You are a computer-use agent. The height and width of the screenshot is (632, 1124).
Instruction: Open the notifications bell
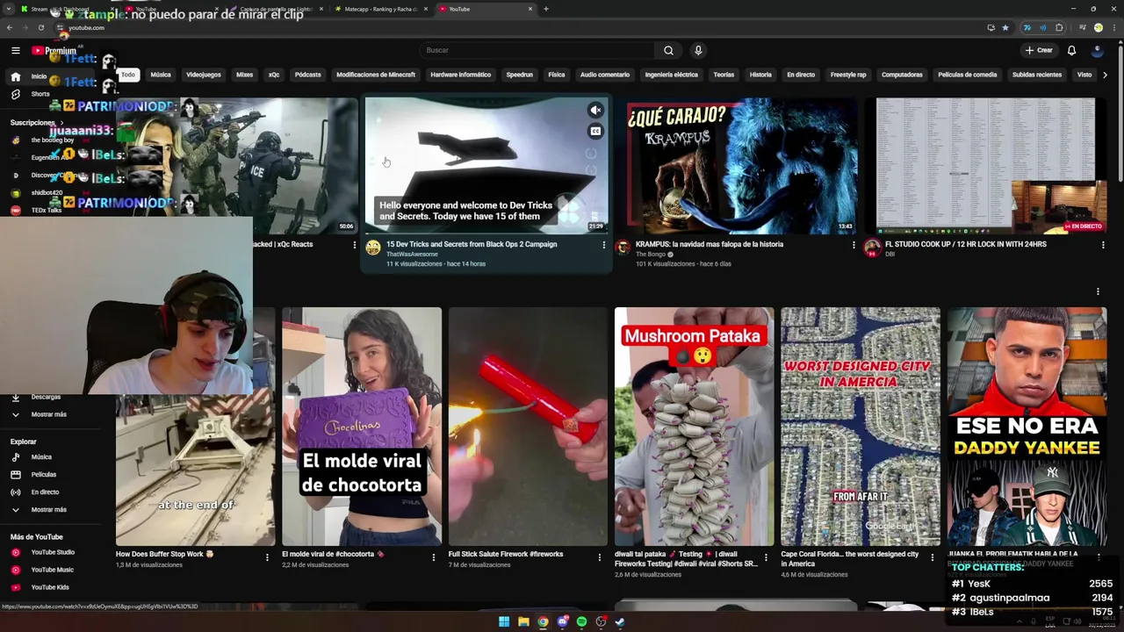(1071, 50)
